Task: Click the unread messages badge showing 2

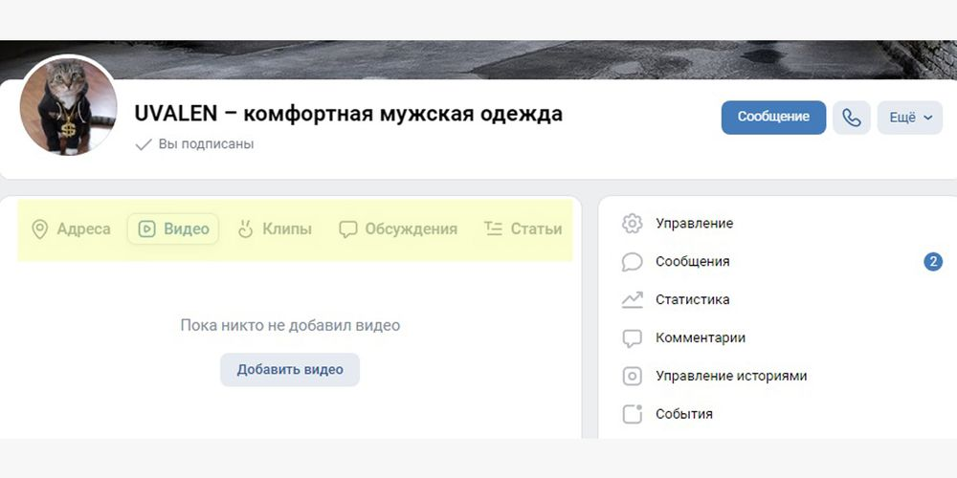Action: 932,262
